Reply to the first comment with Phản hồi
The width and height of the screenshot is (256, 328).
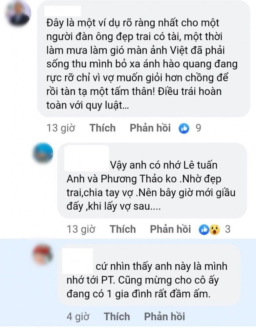pyautogui.click(x=150, y=128)
